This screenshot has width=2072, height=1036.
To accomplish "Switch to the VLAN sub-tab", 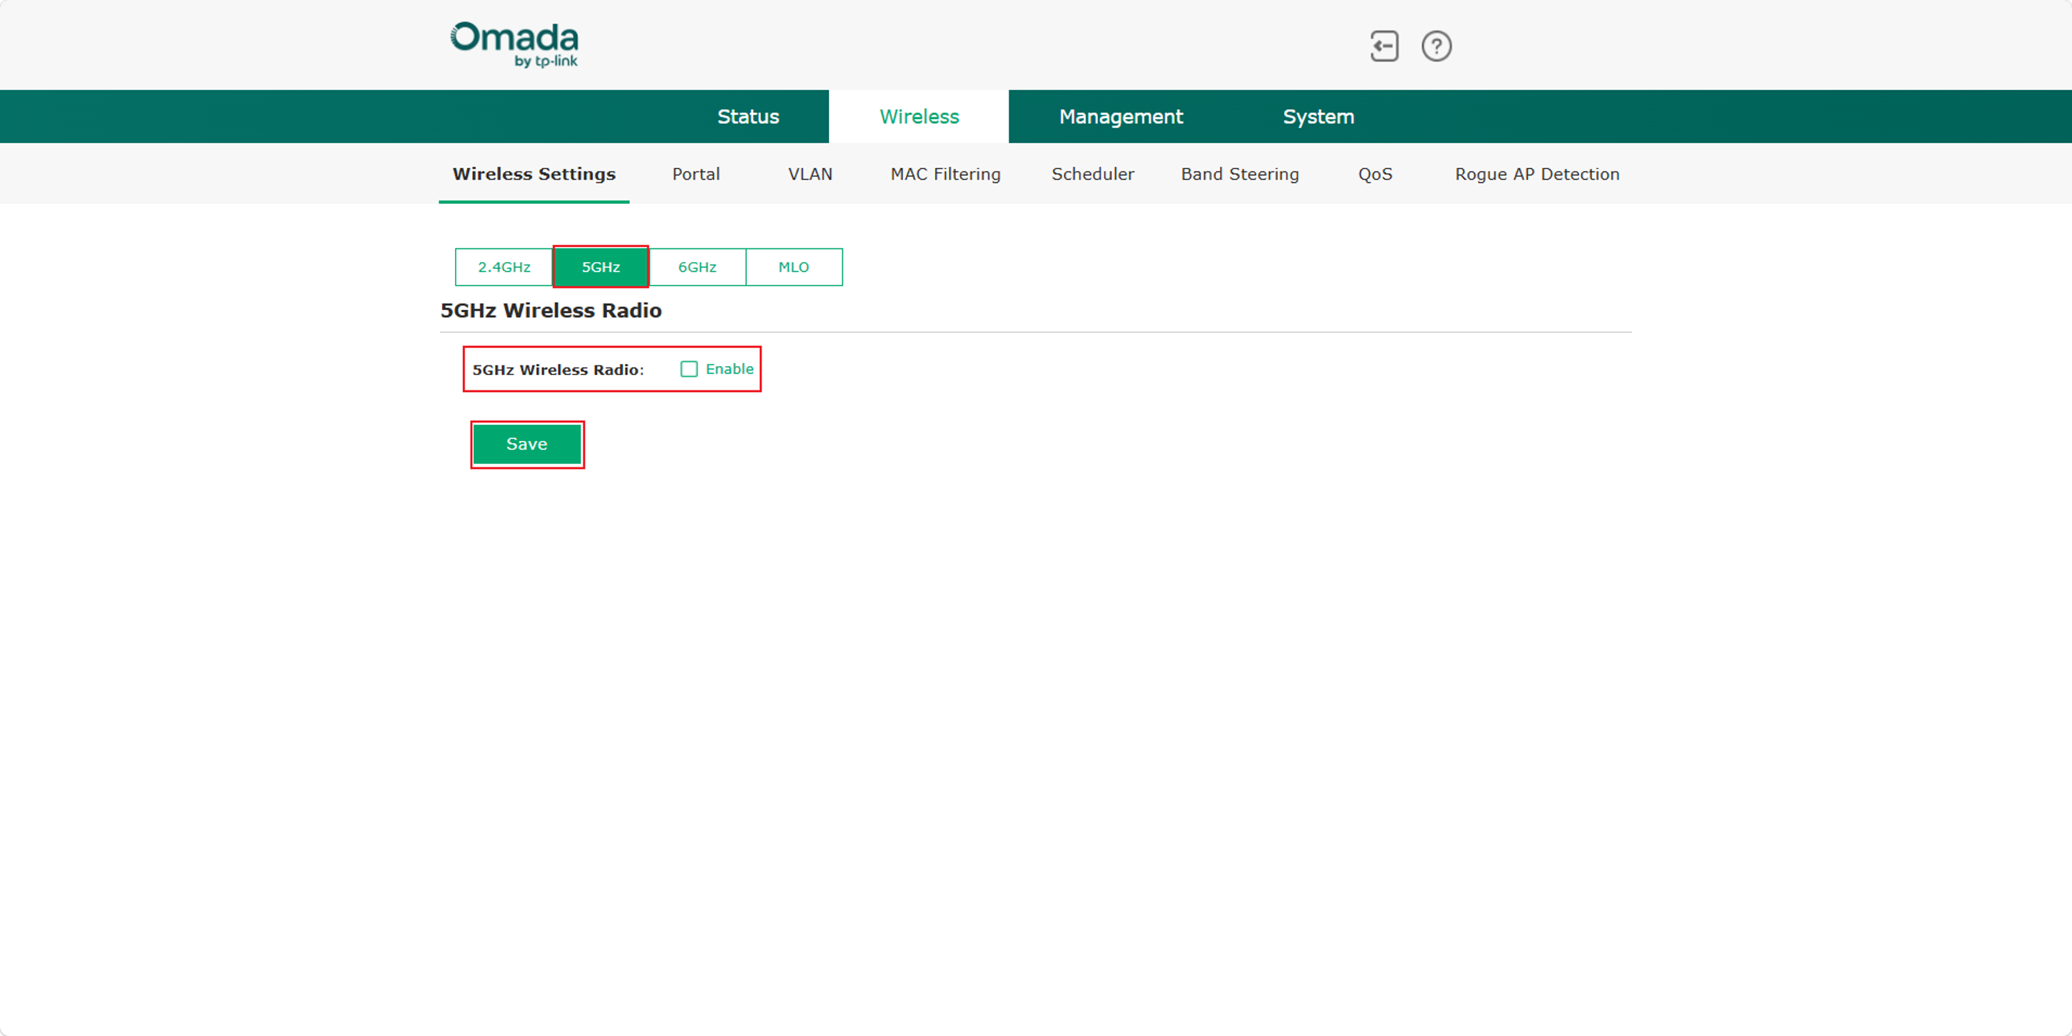I will [x=810, y=174].
